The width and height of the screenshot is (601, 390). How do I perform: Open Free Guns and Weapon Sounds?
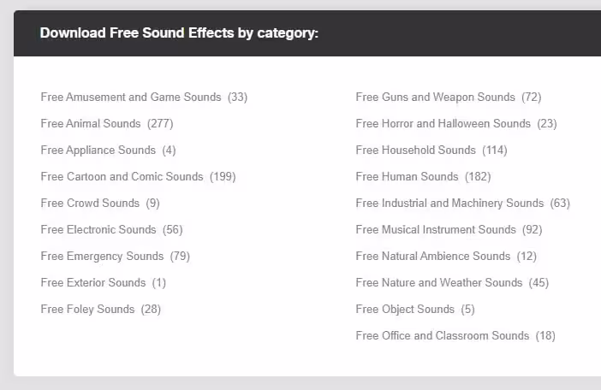(436, 97)
